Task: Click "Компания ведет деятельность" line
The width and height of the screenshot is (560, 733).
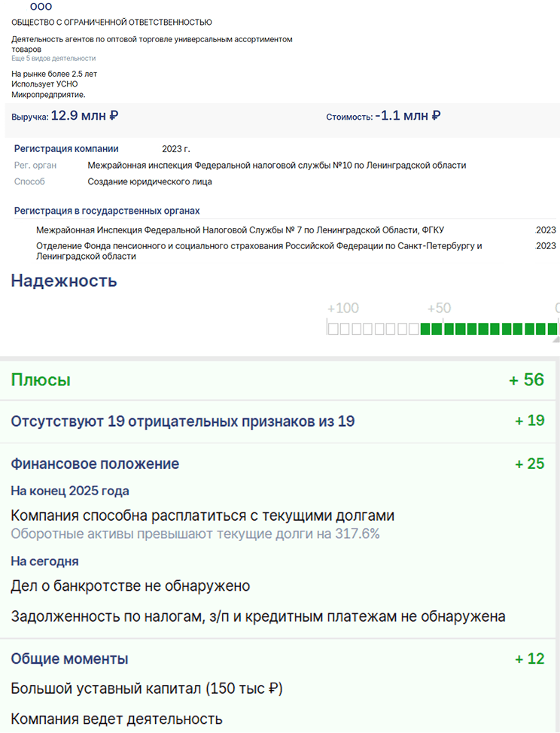Action: 117,719
